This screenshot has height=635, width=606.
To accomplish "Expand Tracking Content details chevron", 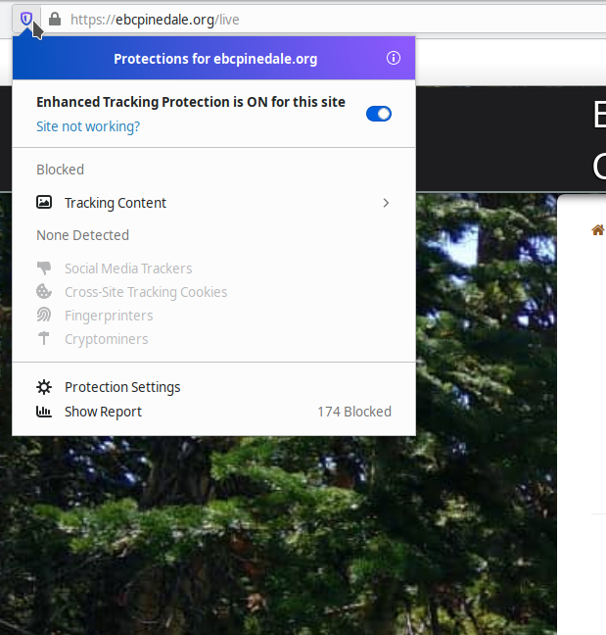I will [386, 203].
